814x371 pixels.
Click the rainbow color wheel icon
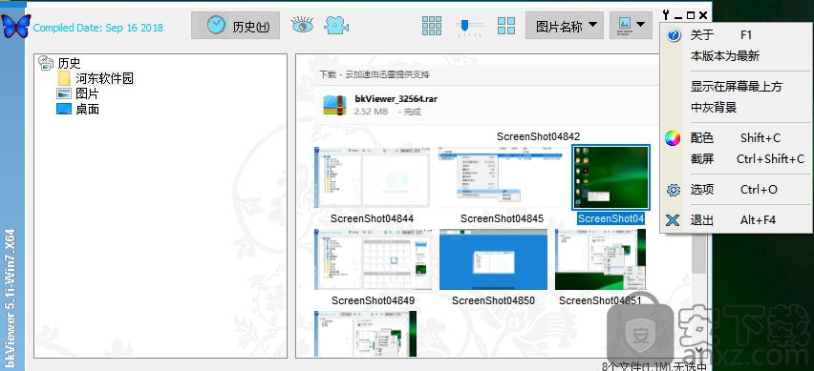(673, 138)
